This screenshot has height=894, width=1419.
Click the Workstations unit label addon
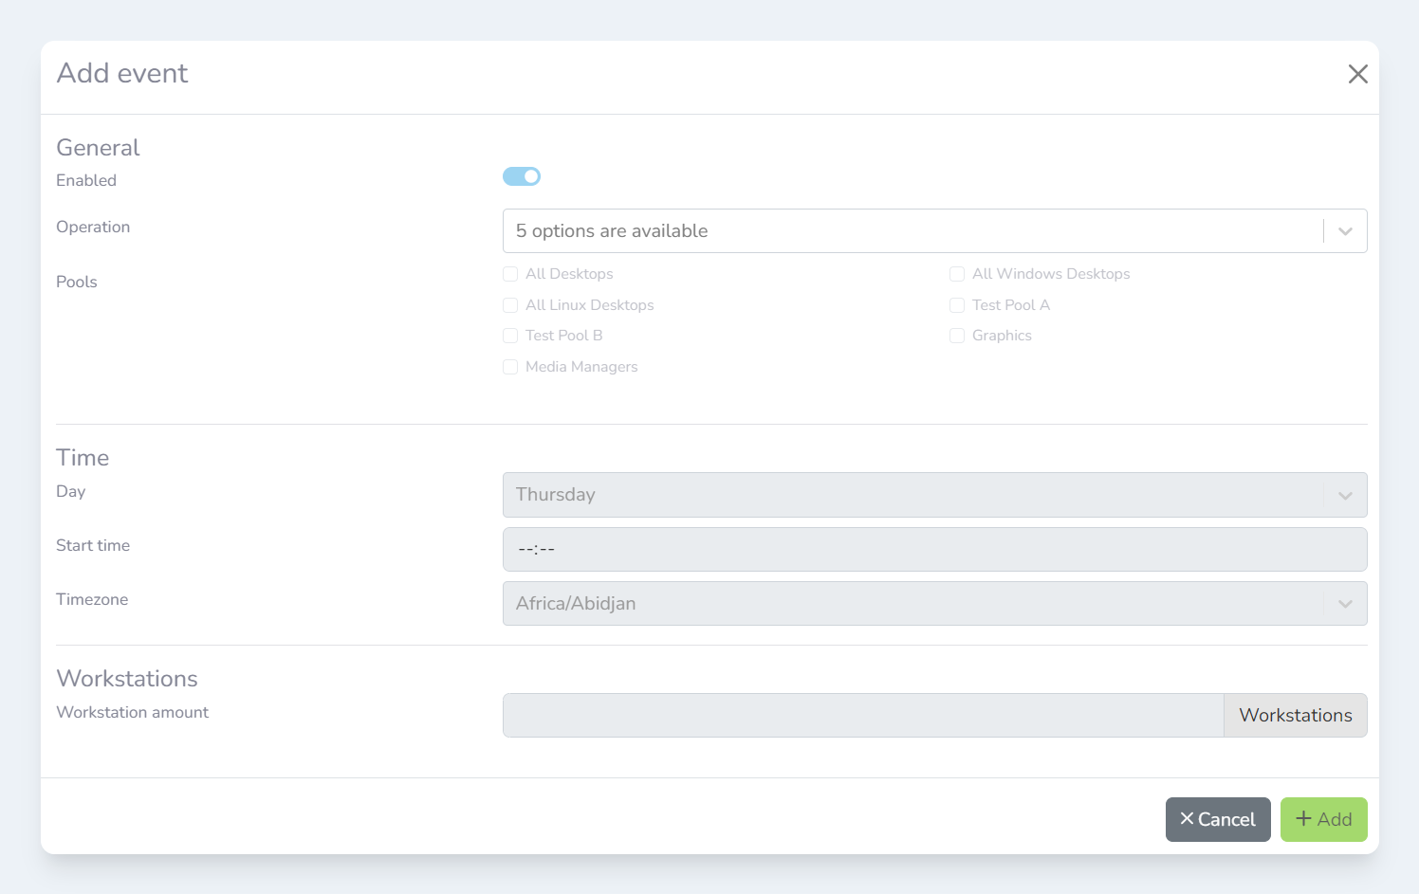(x=1295, y=716)
